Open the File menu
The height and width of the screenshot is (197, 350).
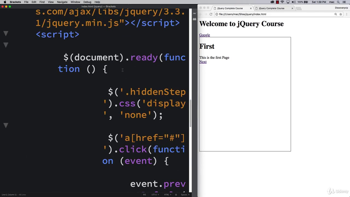coord(26,2)
